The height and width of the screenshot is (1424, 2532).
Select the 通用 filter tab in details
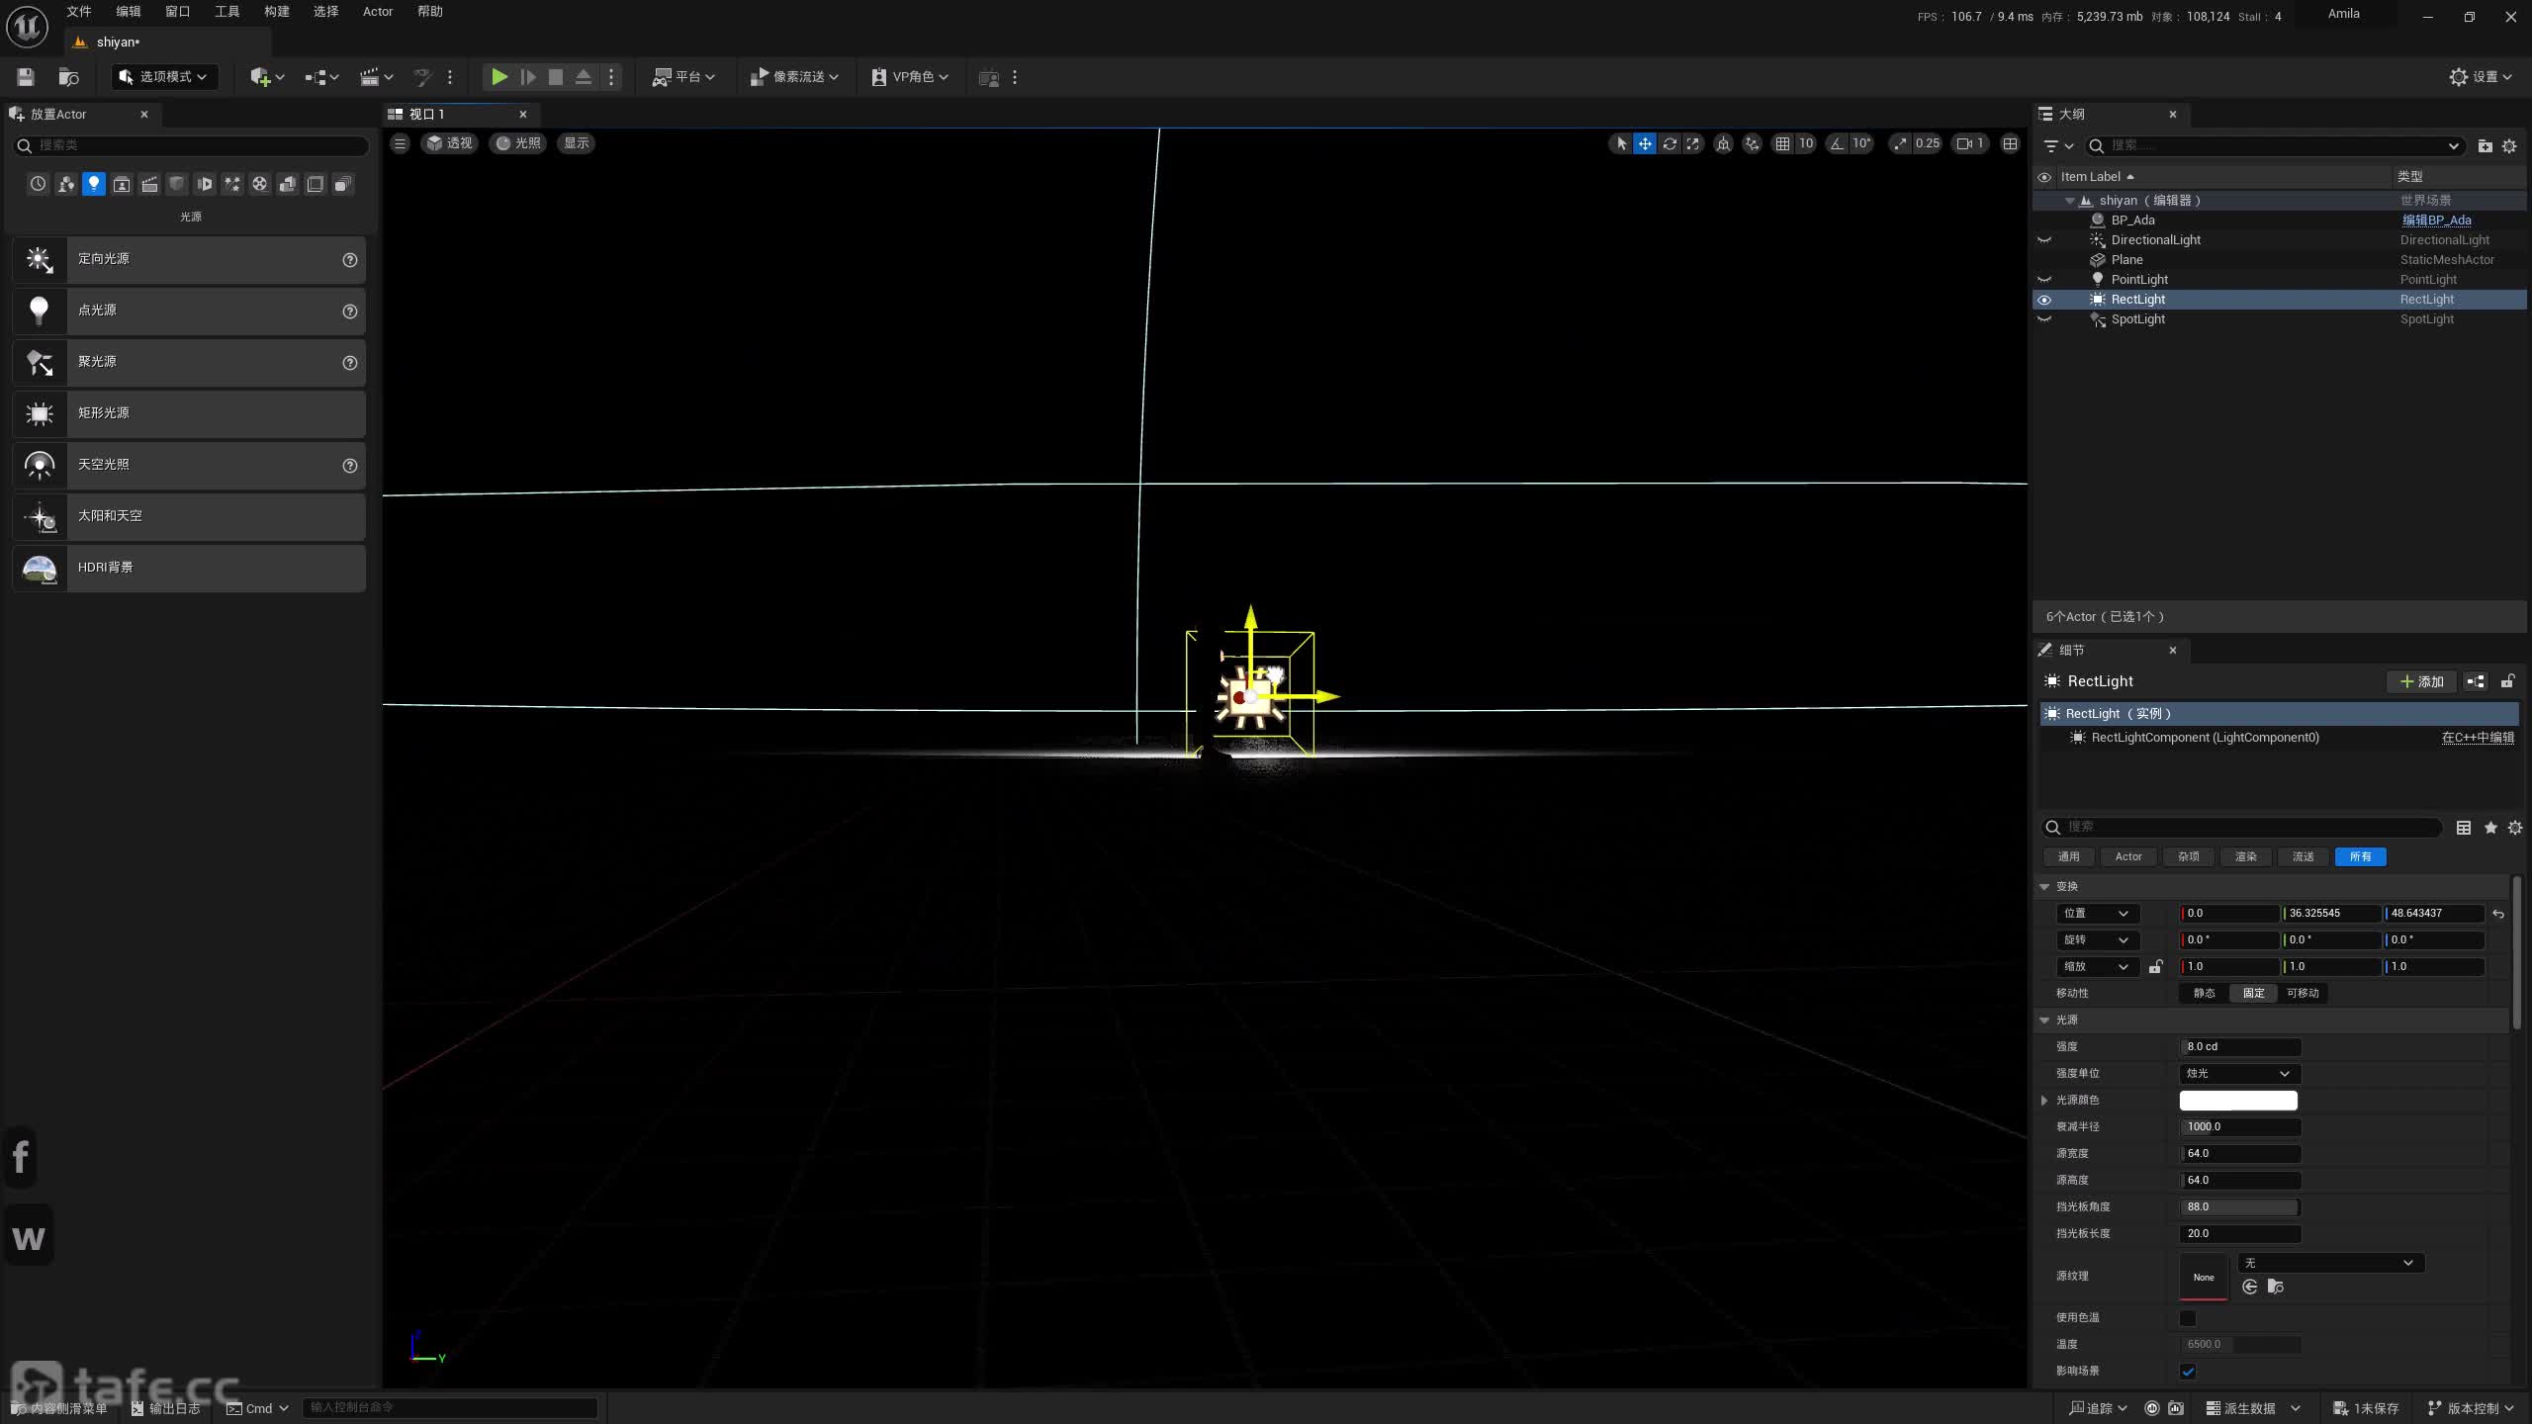click(x=2068, y=857)
